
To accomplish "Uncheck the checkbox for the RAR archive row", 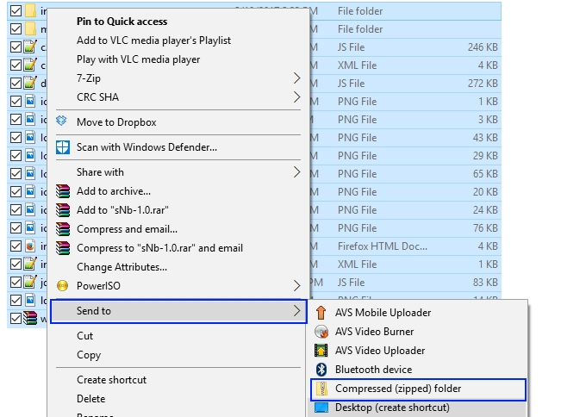I will coord(16,318).
